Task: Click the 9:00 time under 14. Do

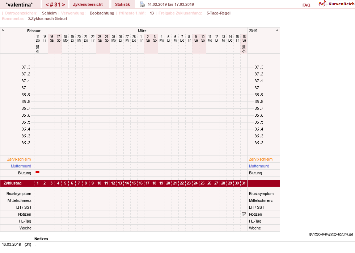Action: coord(38,49)
